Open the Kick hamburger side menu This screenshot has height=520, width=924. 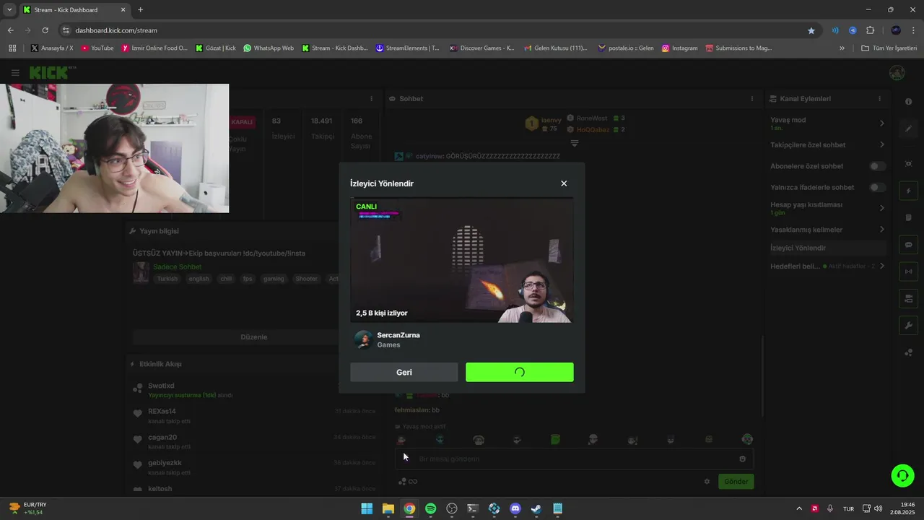click(x=15, y=72)
